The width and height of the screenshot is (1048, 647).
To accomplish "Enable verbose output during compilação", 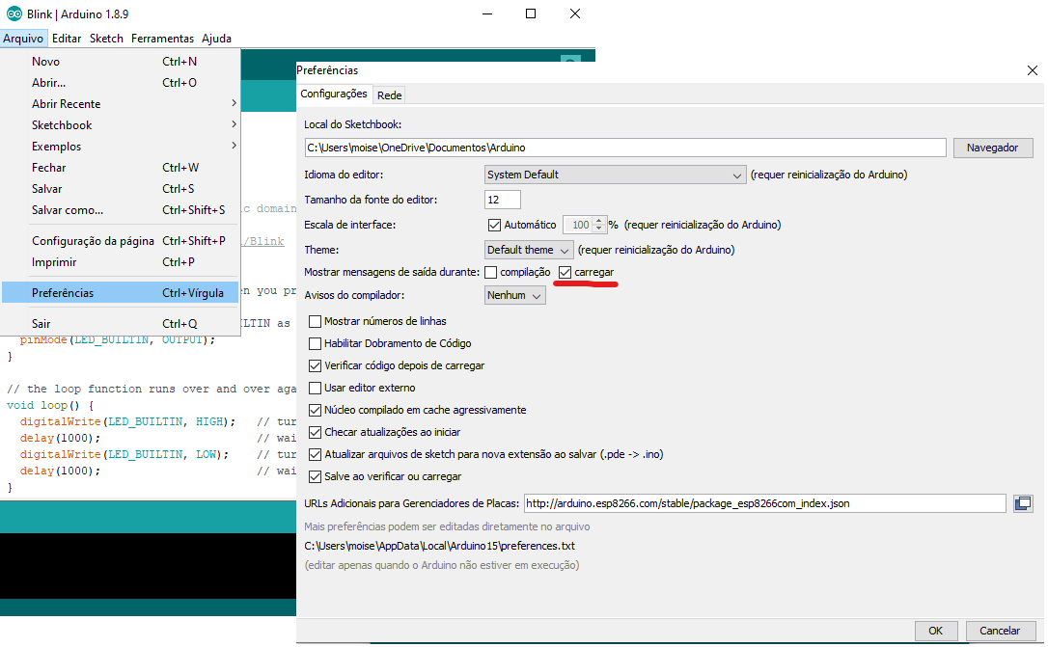I will pyautogui.click(x=490, y=273).
